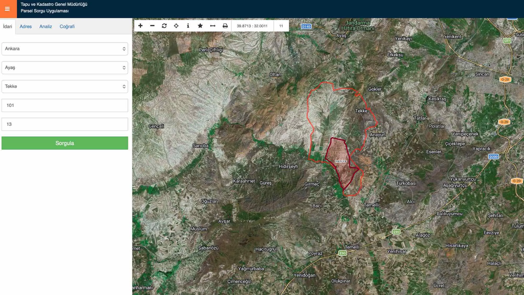Click the coordinate readout 39.8713 : 32.0011
Viewport: 524px width, 295px height.
click(252, 26)
